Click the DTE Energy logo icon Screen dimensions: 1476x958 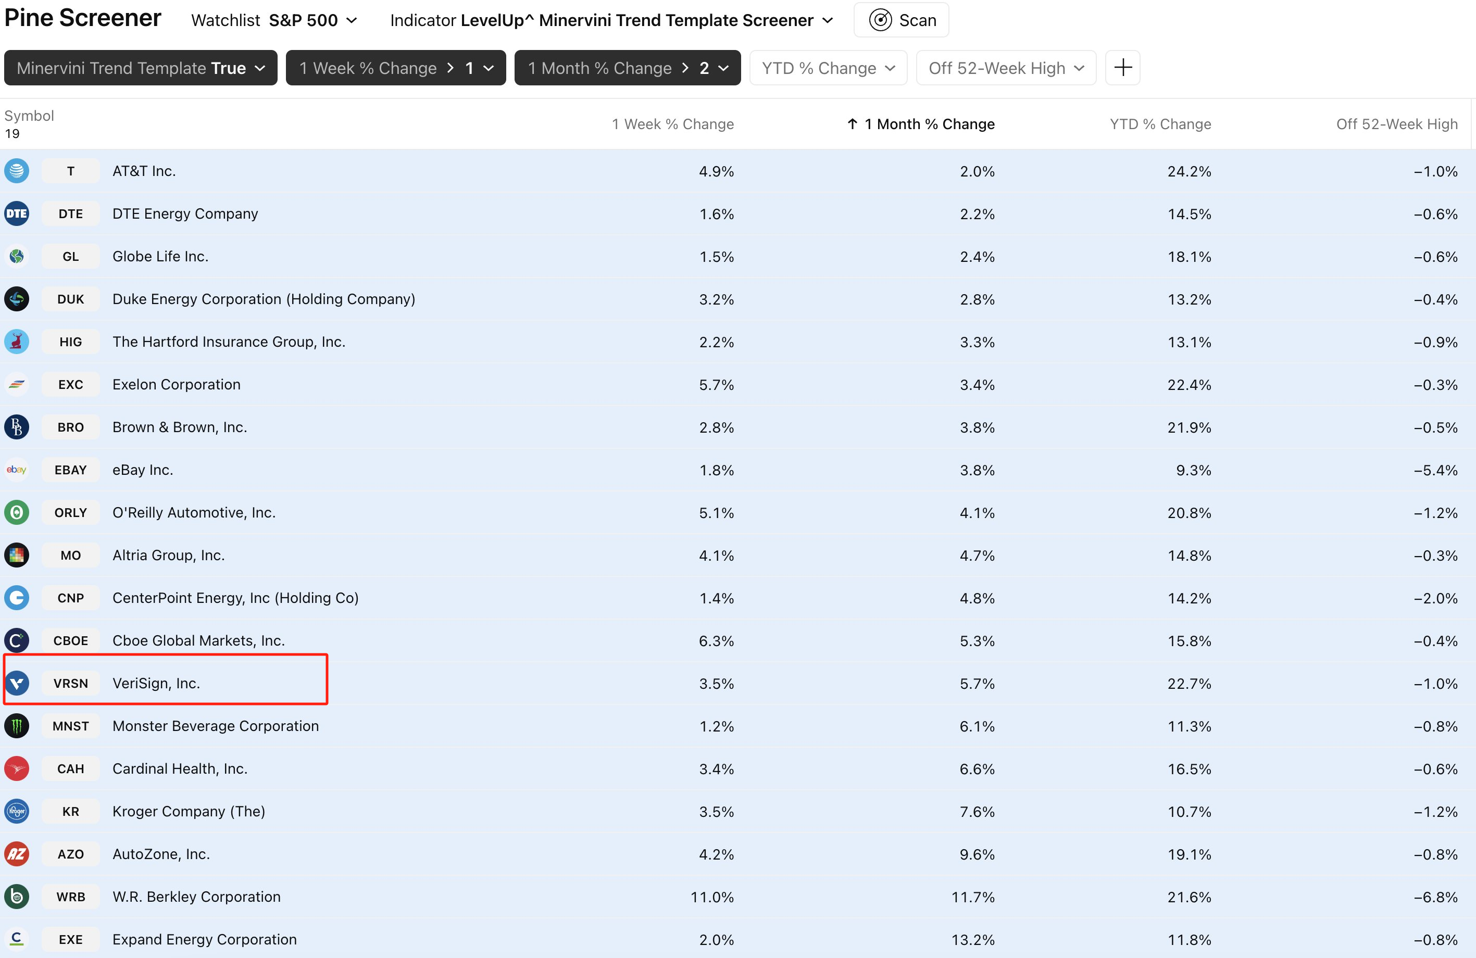17,213
